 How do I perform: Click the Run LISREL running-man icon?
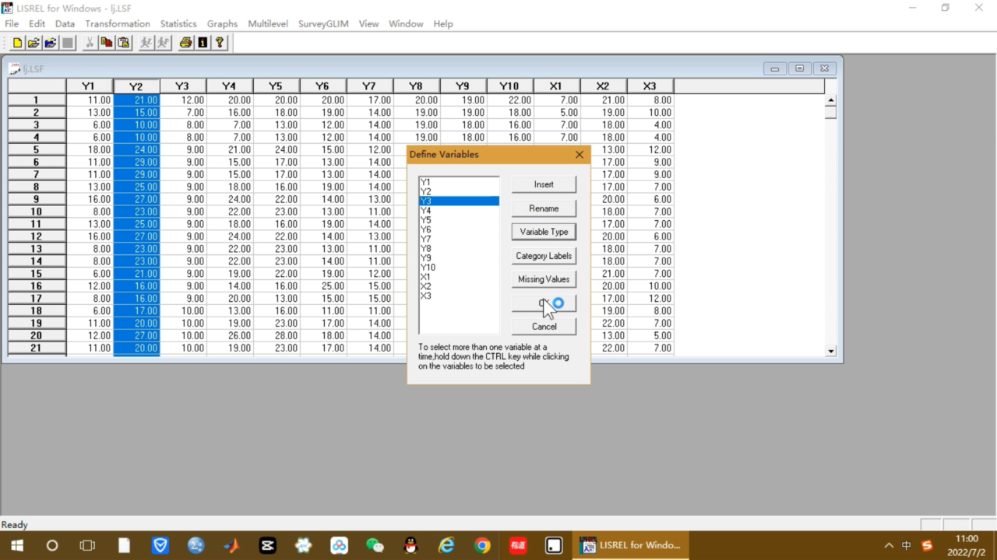[146, 43]
